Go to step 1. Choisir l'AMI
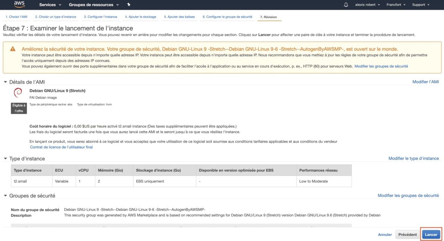444x241 pixels. click(x=16, y=17)
